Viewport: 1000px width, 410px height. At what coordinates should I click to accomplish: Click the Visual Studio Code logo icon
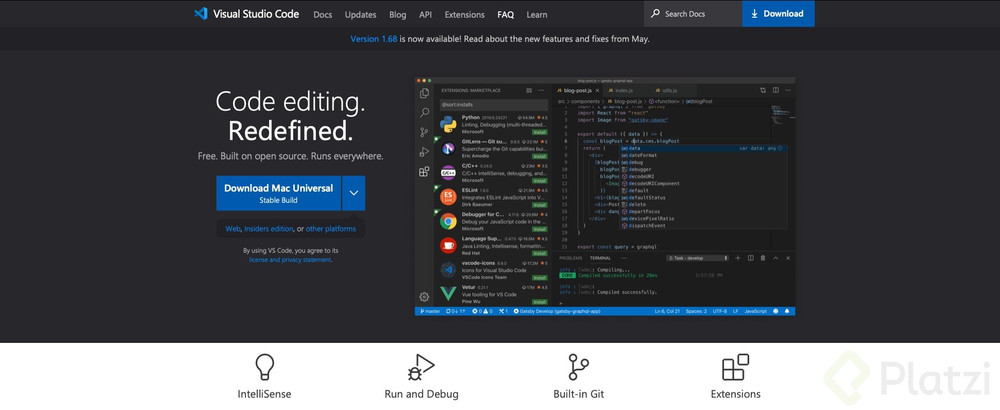[201, 13]
